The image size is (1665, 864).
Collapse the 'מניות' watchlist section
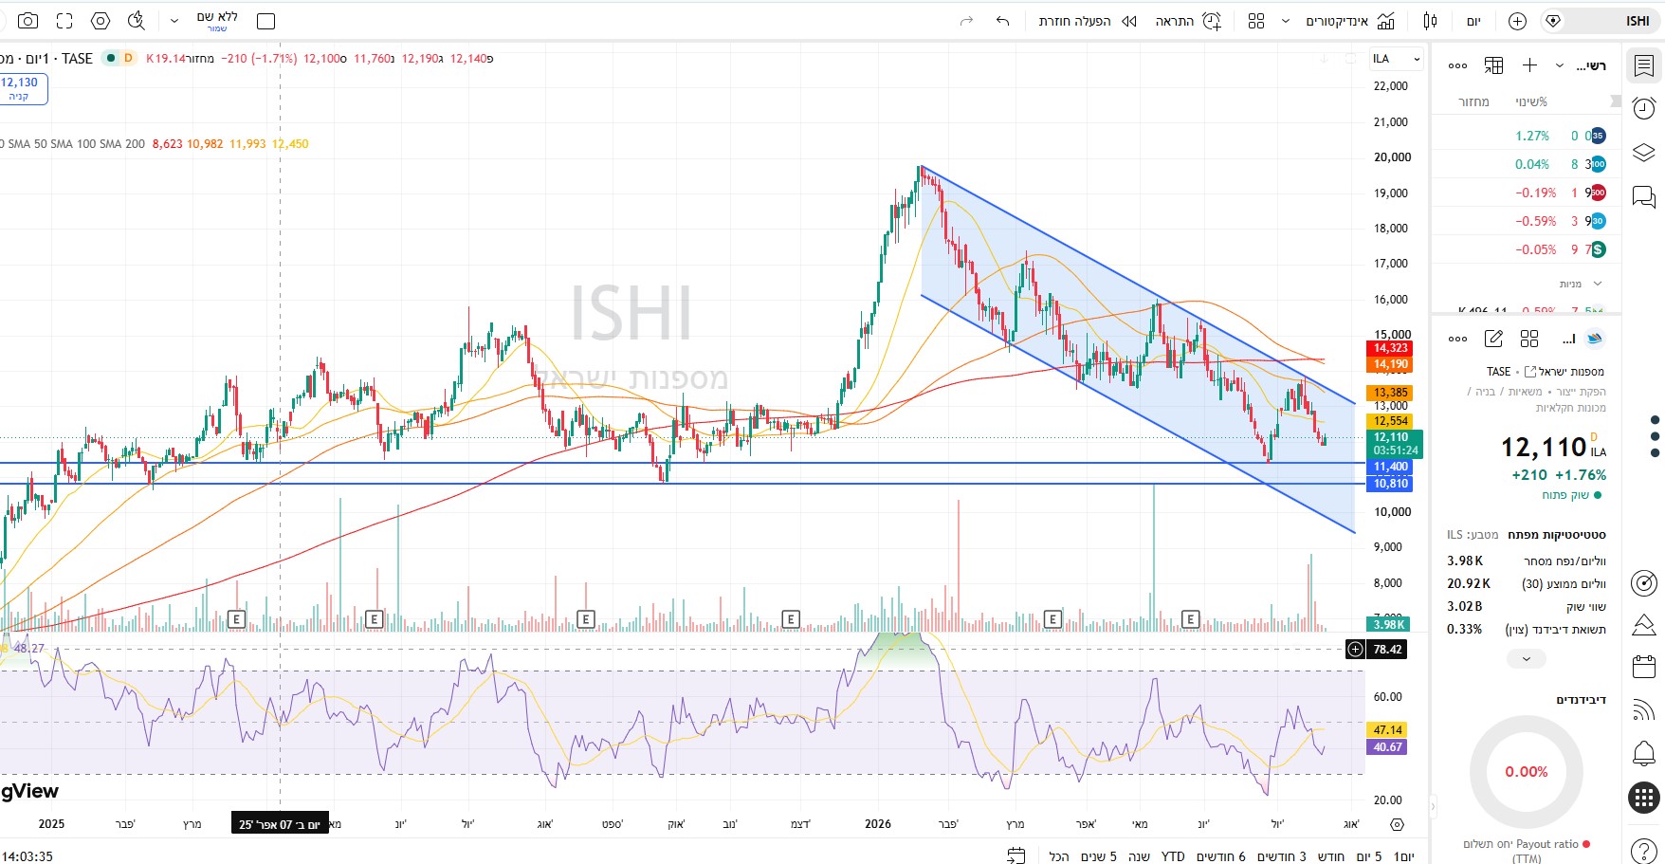pos(1598,284)
